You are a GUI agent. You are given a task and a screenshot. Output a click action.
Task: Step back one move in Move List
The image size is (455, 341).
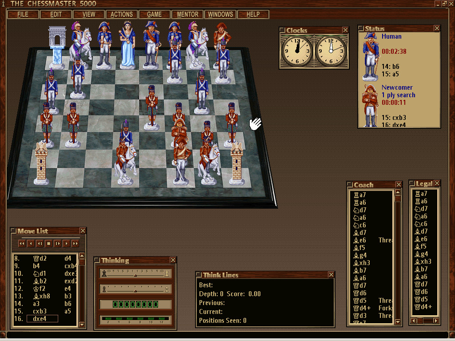31,244
